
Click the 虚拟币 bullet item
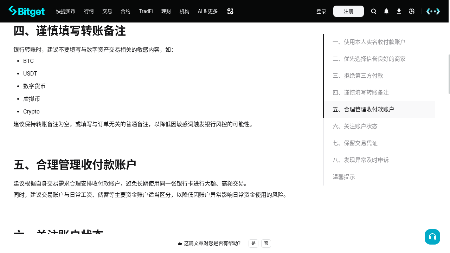(32, 99)
